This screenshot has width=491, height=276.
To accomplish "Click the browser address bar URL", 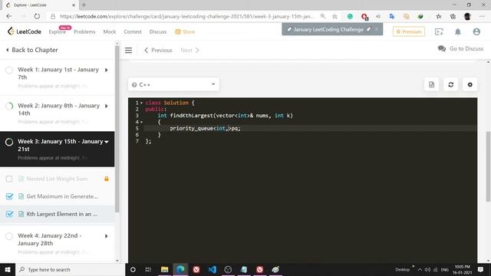I will [x=186, y=16].
